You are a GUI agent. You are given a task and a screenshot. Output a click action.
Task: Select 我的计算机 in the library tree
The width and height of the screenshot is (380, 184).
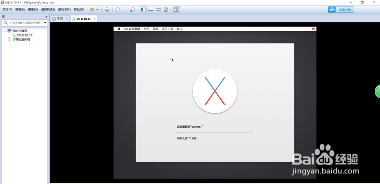(x=20, y=31)
